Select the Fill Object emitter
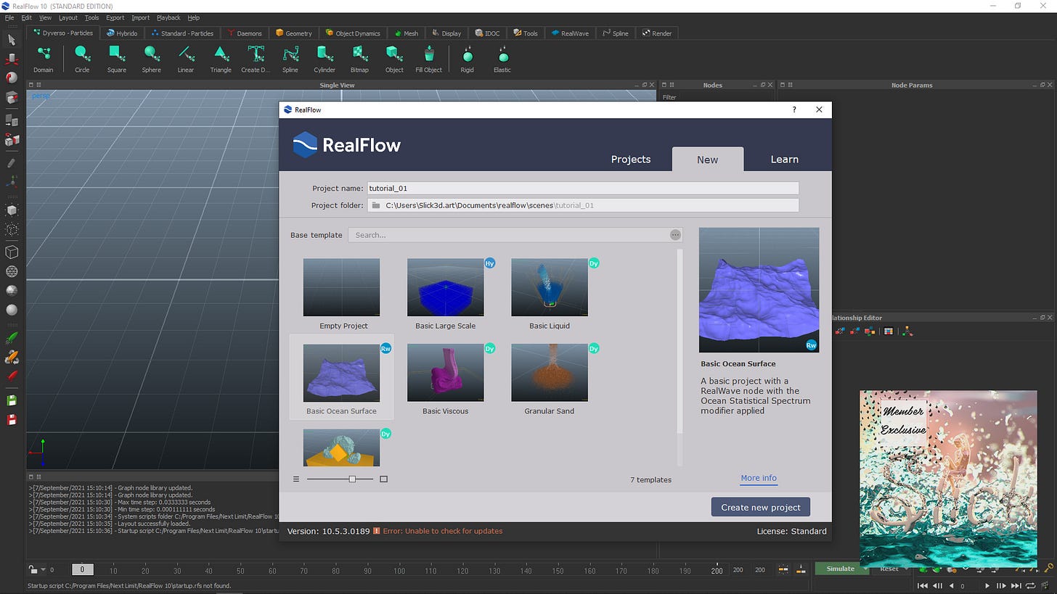This screenshot has height=594, width=1057. [428, 58]
